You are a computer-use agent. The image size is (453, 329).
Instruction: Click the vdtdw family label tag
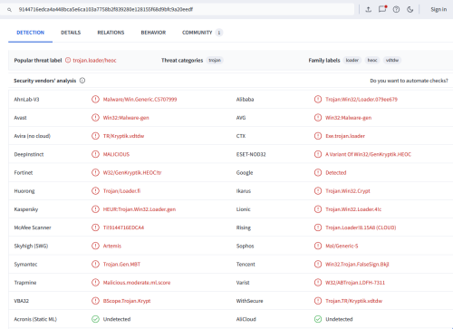coord(392,60)
